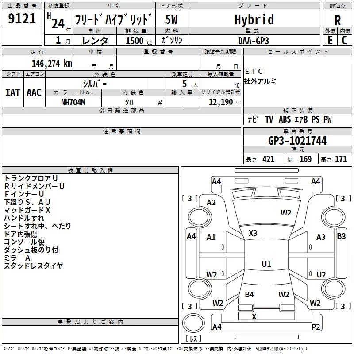Click the X3 mark on the diagram

[x=253, y=233]
